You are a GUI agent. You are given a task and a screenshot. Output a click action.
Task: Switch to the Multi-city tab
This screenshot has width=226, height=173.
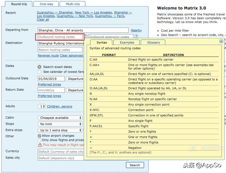tap(73, 4)
